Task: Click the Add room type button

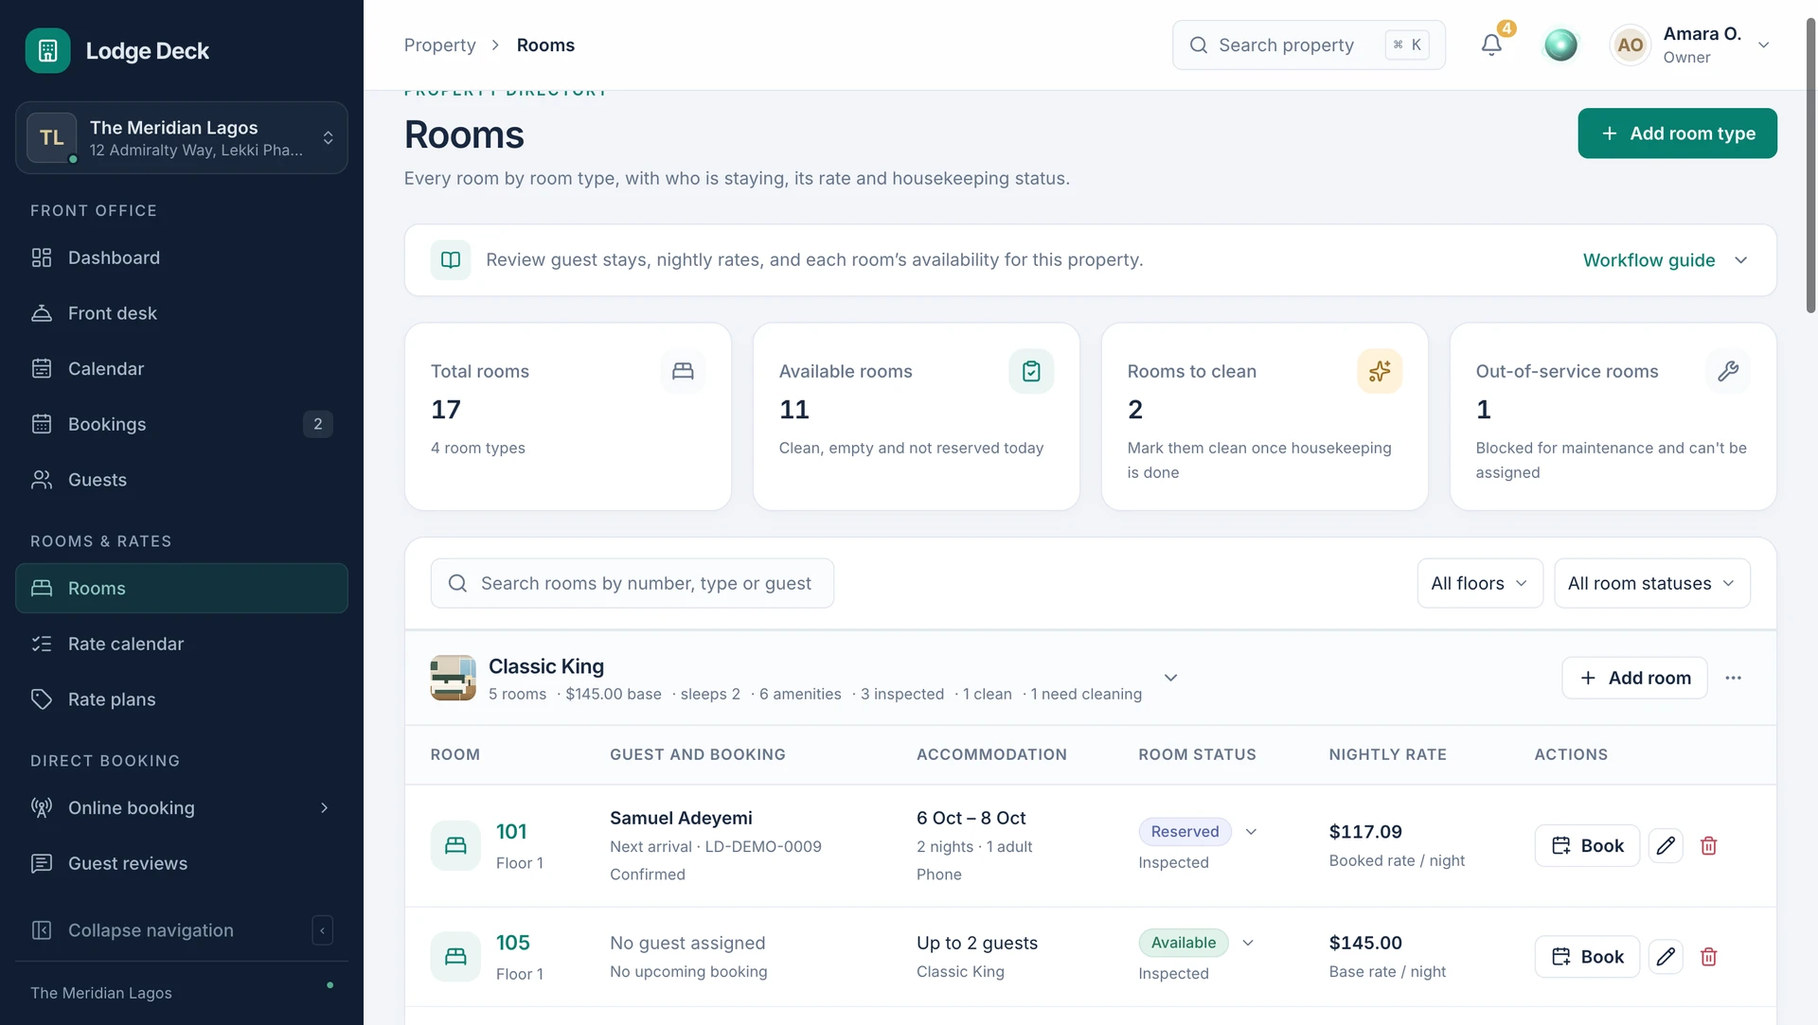Action: pyautogui.click(x=1677, y=133)
